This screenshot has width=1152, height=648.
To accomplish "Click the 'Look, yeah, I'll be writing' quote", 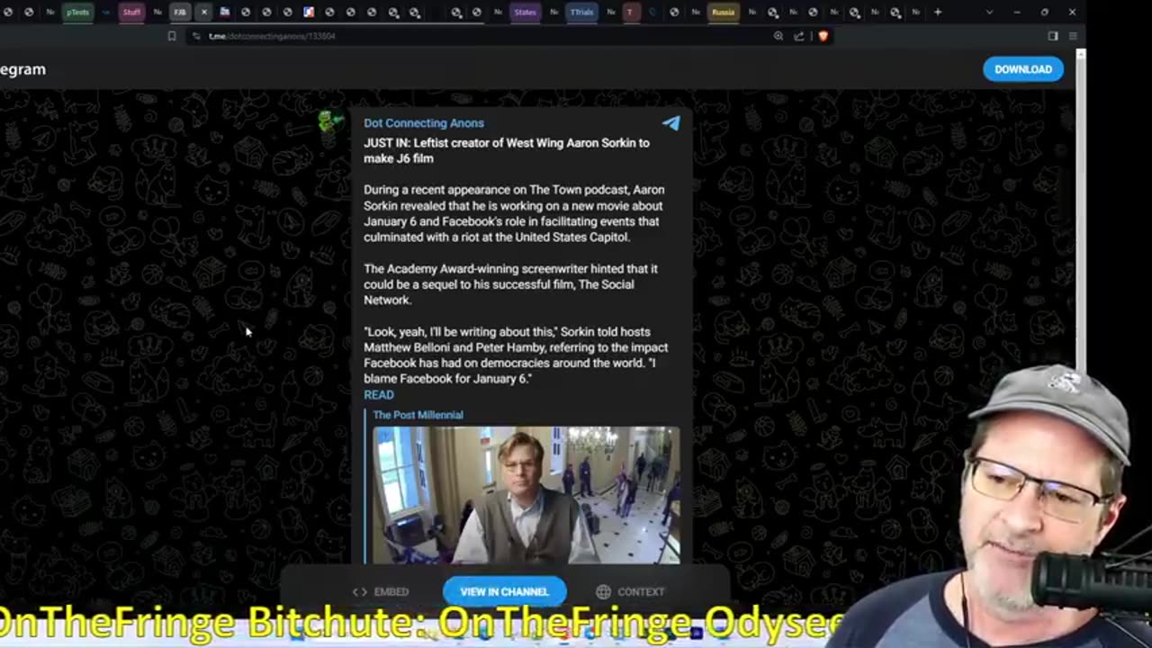I will coord(516,355).
